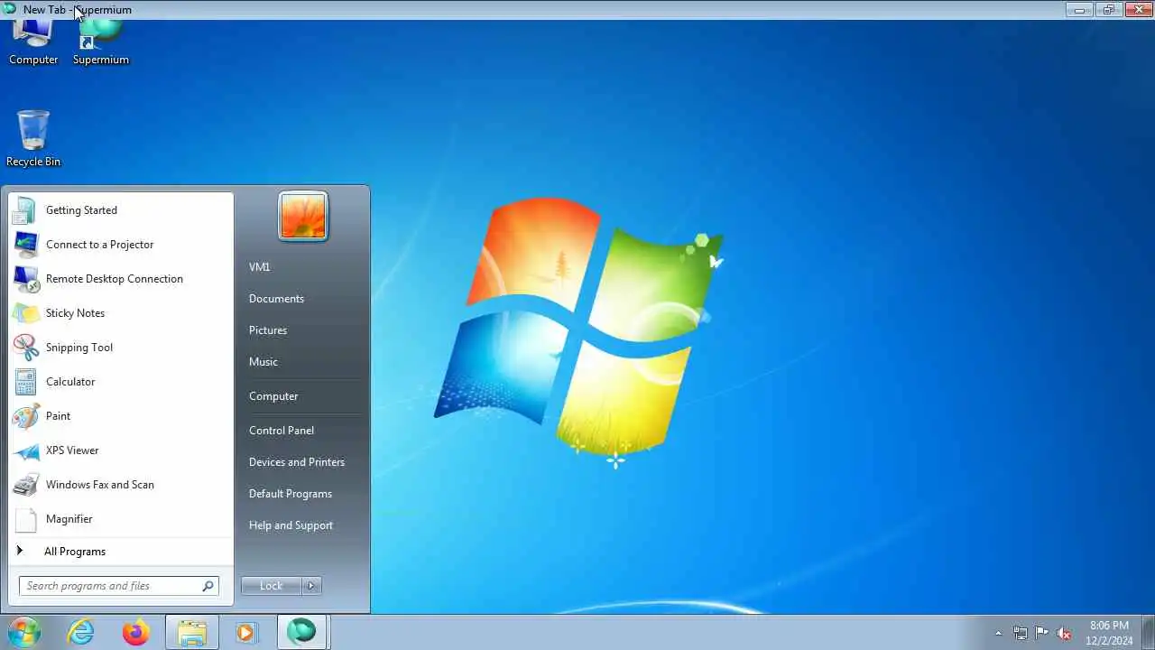The height and width of the screenshot is (650, 1155).
Task: Minimize the Supermium window
Action: (1079, 9)
